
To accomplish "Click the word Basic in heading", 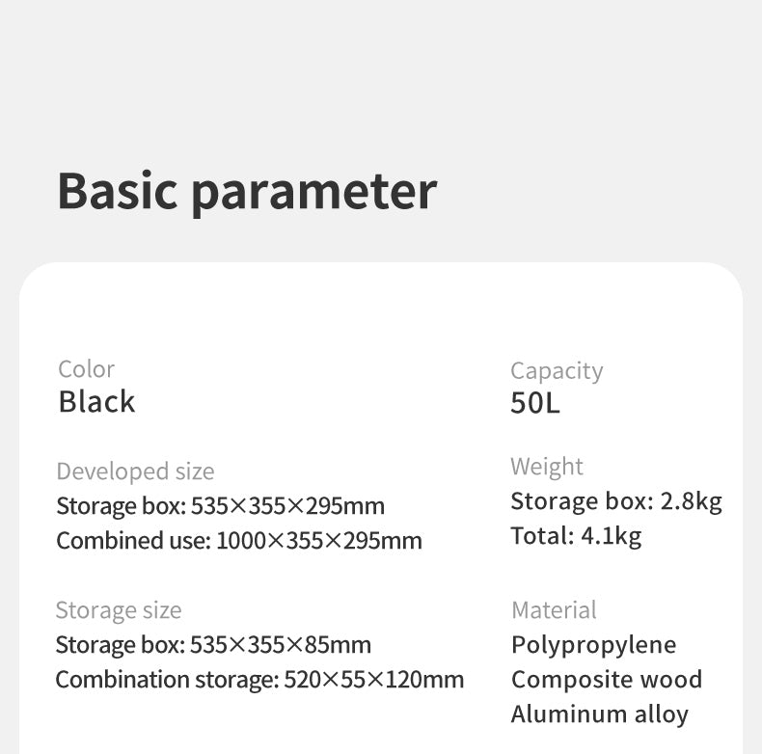I will [118, 190].
